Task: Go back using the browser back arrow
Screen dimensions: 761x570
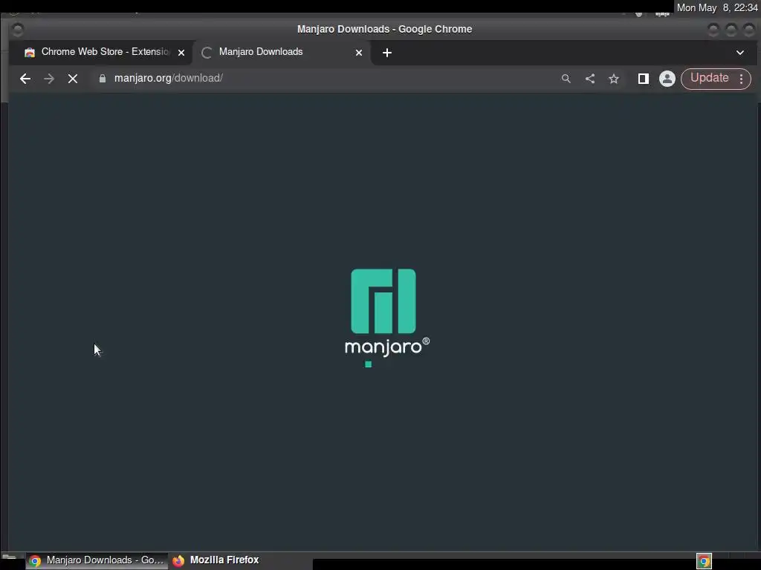Action: click(25, 79)
